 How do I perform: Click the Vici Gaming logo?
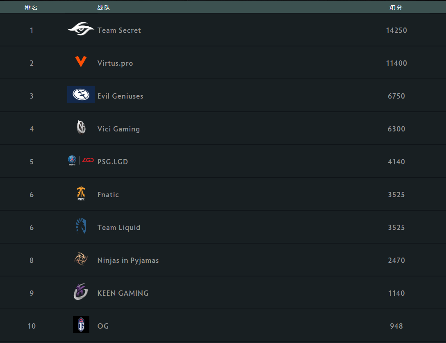tap(81, 127)
